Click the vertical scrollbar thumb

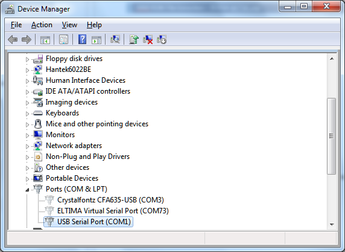pyautogui.click(x=331, y=136)
